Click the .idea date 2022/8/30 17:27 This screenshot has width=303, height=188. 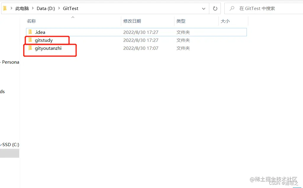pyautogui.click(x=141, y=32)
